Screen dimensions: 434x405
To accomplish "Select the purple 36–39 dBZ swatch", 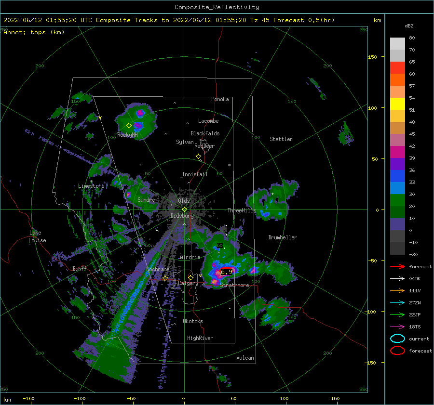I will click(397, 164).
